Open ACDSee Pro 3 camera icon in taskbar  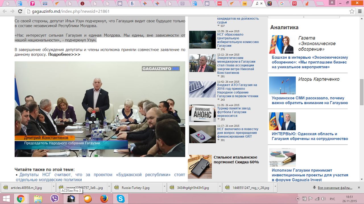pyautogui.click(x=71, y=199)
